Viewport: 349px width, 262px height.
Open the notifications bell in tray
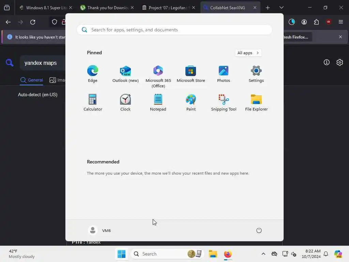(x=326, y=254)
